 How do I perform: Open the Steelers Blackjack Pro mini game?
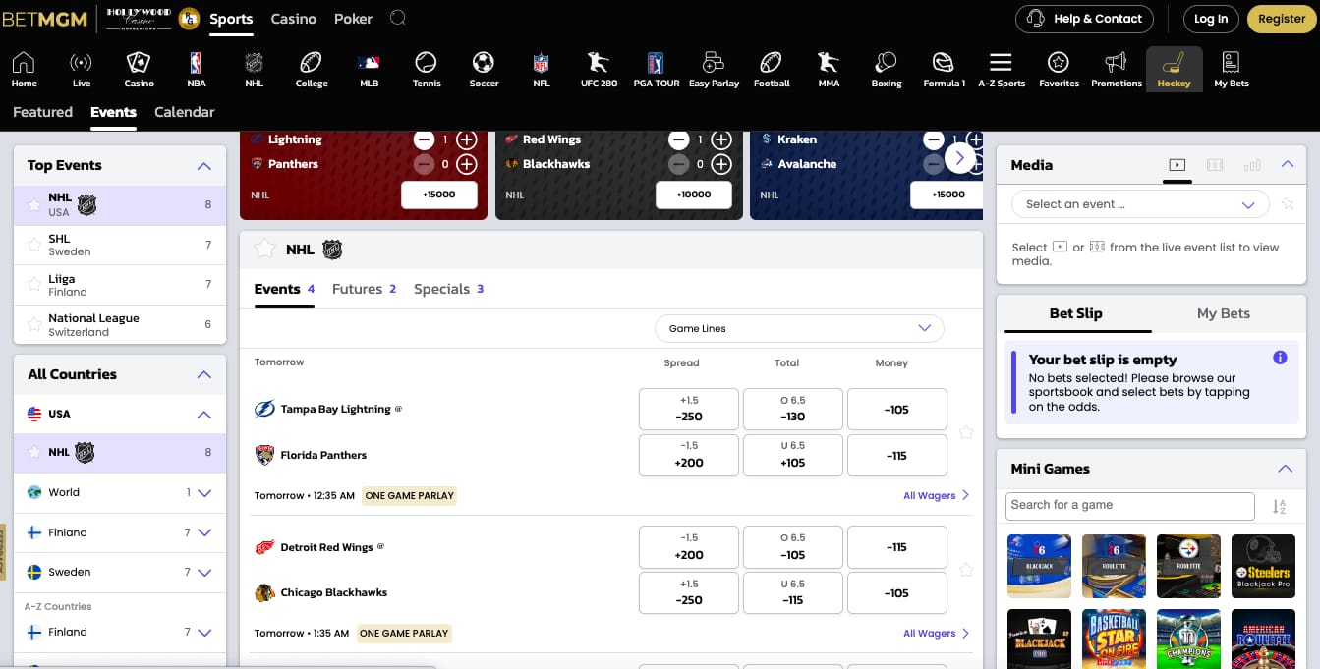pos(1263,567)
